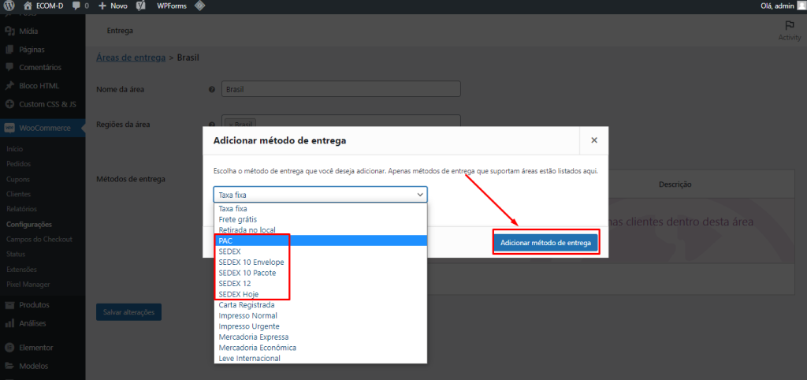Screen dimensions: 807x380
Task: Go to Pixel Manager
Action: tap(28, 285)
